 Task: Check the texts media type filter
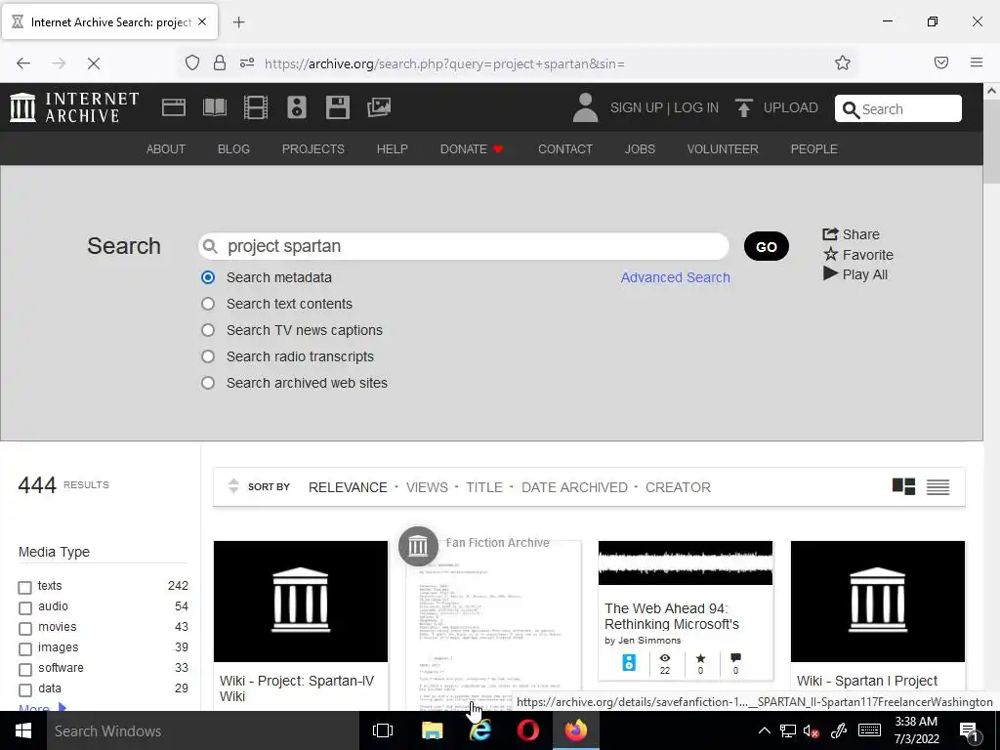[24, 587]
